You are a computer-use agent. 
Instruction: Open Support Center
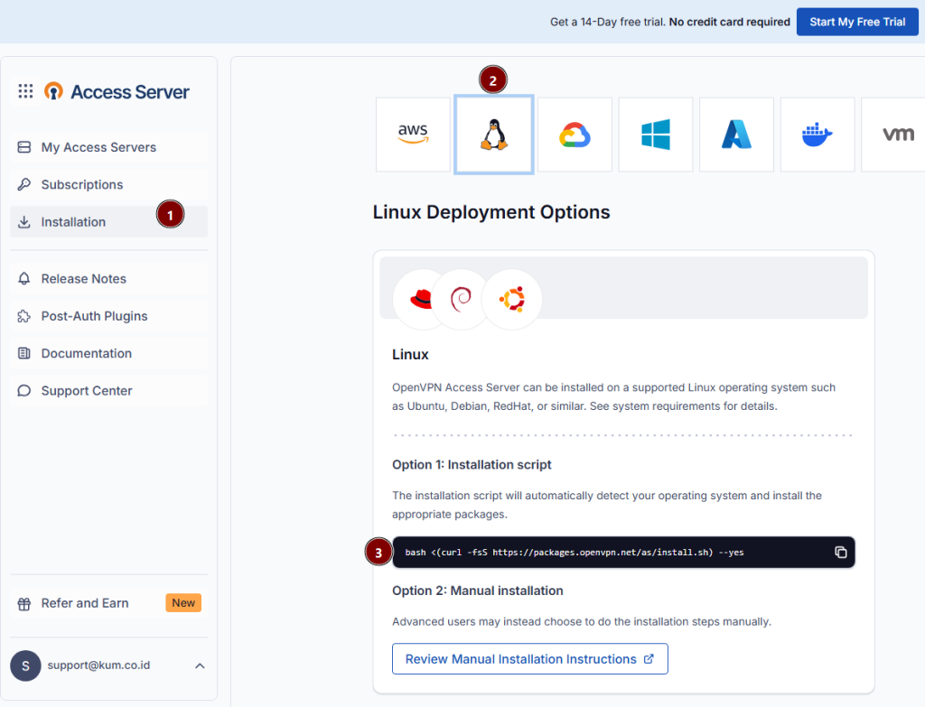click(x=108, y=390)
